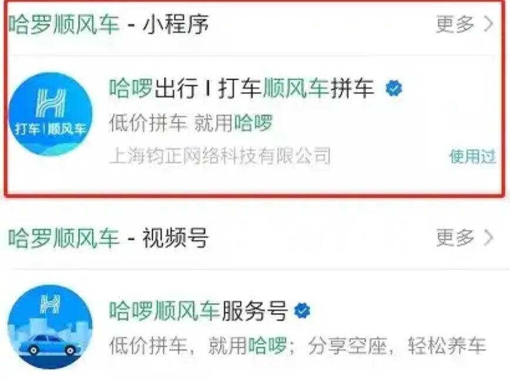
Task: Tap the verified badge beside 哈啰出行 title
Action: tap(394, 89)
